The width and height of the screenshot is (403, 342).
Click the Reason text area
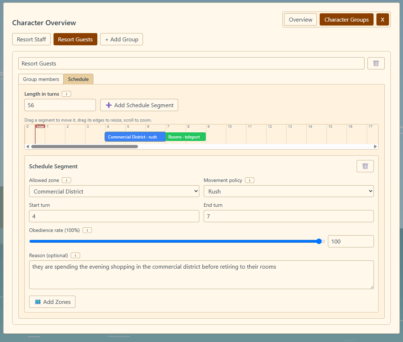click(201, 275)
